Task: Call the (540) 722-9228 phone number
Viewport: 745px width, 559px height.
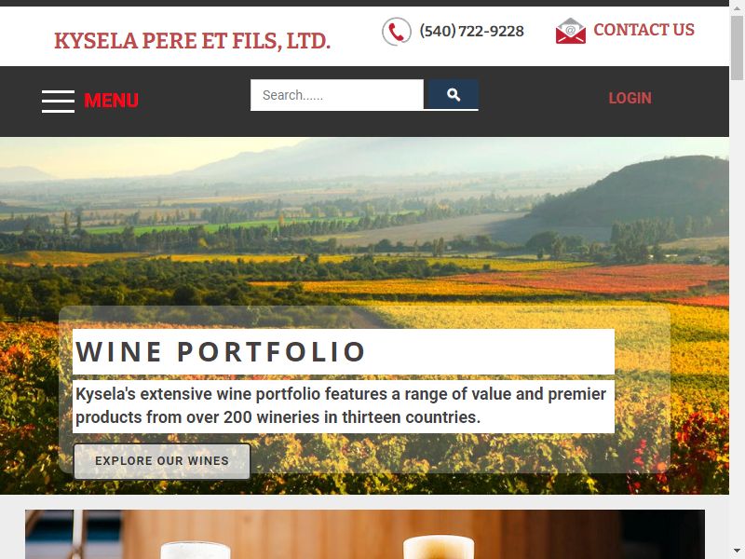Action: coord(471,32)
